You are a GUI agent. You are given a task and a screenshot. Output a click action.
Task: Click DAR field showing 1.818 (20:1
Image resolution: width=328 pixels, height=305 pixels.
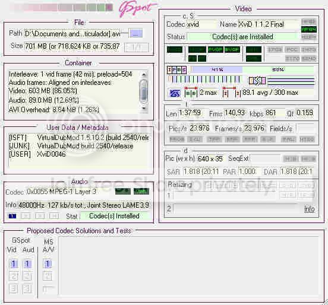(297, 171)
